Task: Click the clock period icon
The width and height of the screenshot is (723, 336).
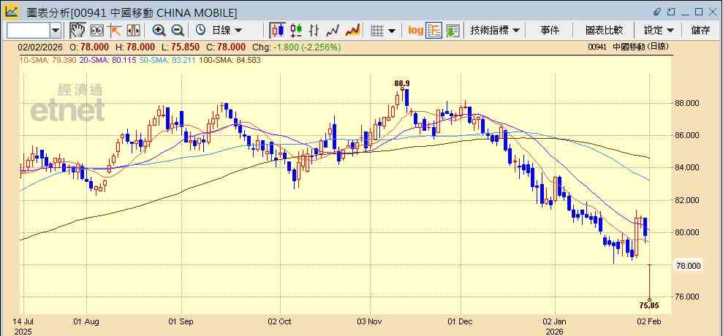Action: (200, 31)
